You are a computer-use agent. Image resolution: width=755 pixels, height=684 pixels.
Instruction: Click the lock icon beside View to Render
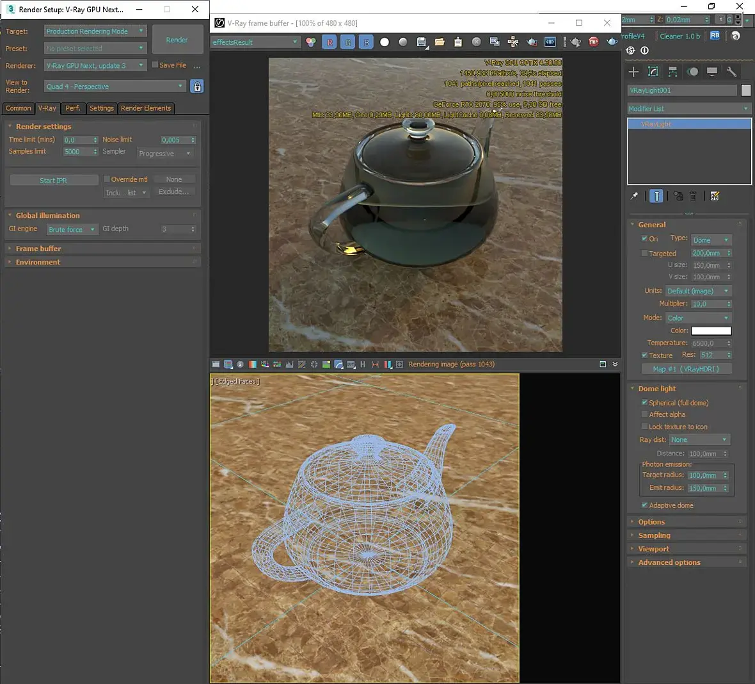[197, 86]
